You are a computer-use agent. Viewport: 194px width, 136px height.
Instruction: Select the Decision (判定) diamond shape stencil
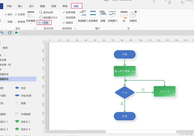tap(17, 88)
